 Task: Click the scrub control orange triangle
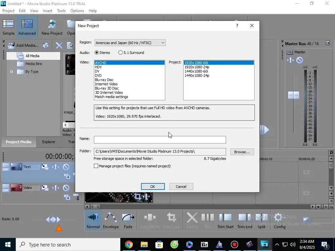pyautogui.click(x=59, y=228)
